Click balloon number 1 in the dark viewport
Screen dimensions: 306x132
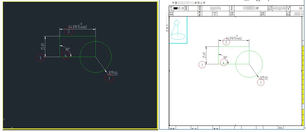point(109,78)
